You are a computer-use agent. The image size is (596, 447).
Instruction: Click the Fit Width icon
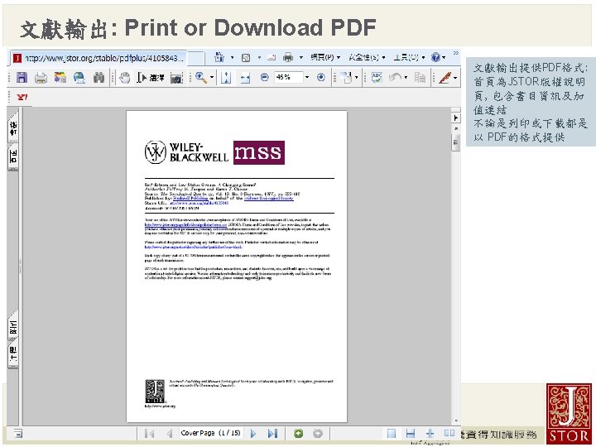pyautogui.click(x=245, y=78)
